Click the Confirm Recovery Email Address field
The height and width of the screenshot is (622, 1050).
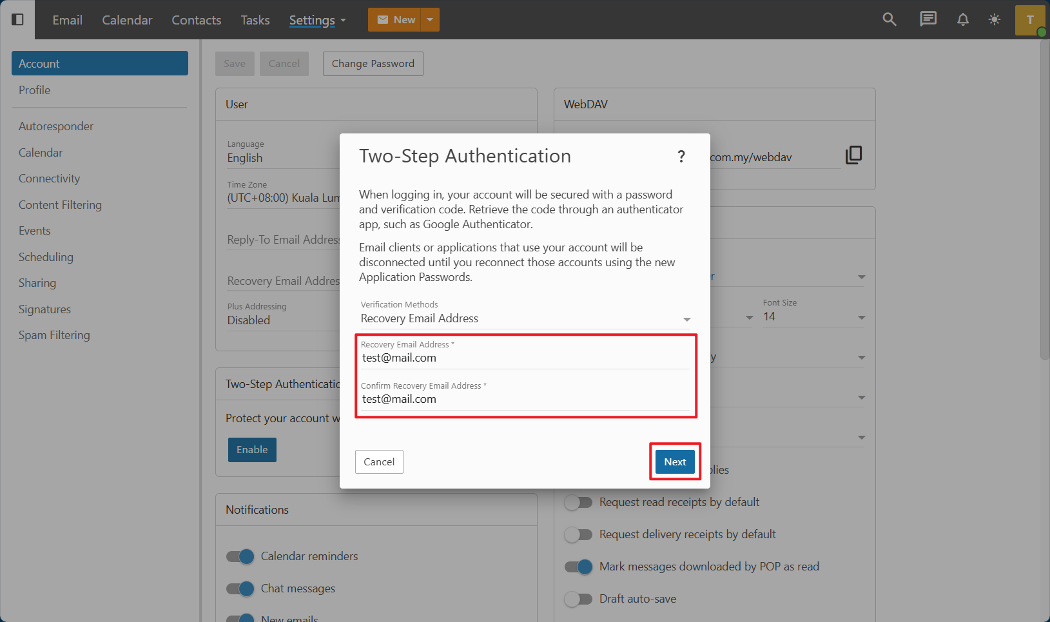525,399
